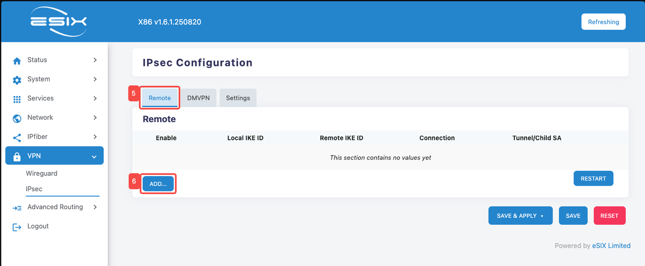Switch to the DMVPN tab

coord(198,98)
